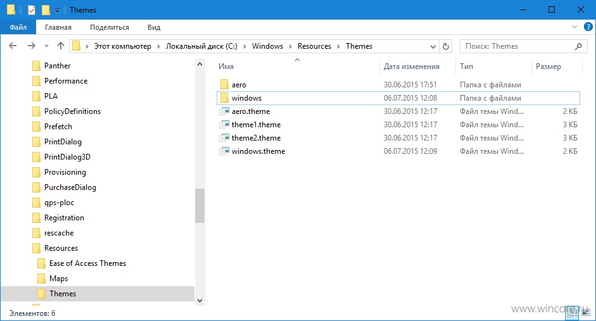Select PrintDialog3D folder in navigation tree

tap(67, 157)
